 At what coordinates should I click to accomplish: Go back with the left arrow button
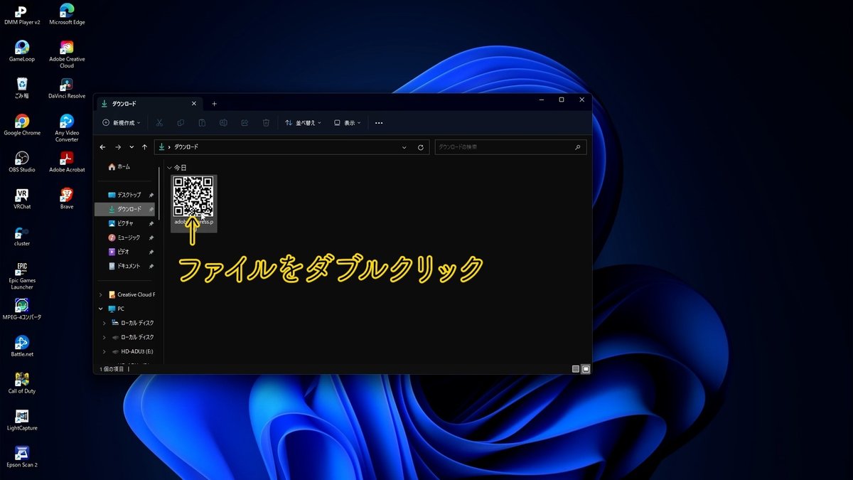103,147
